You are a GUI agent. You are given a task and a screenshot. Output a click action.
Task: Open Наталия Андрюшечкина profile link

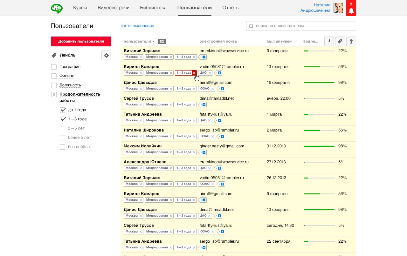315,8
